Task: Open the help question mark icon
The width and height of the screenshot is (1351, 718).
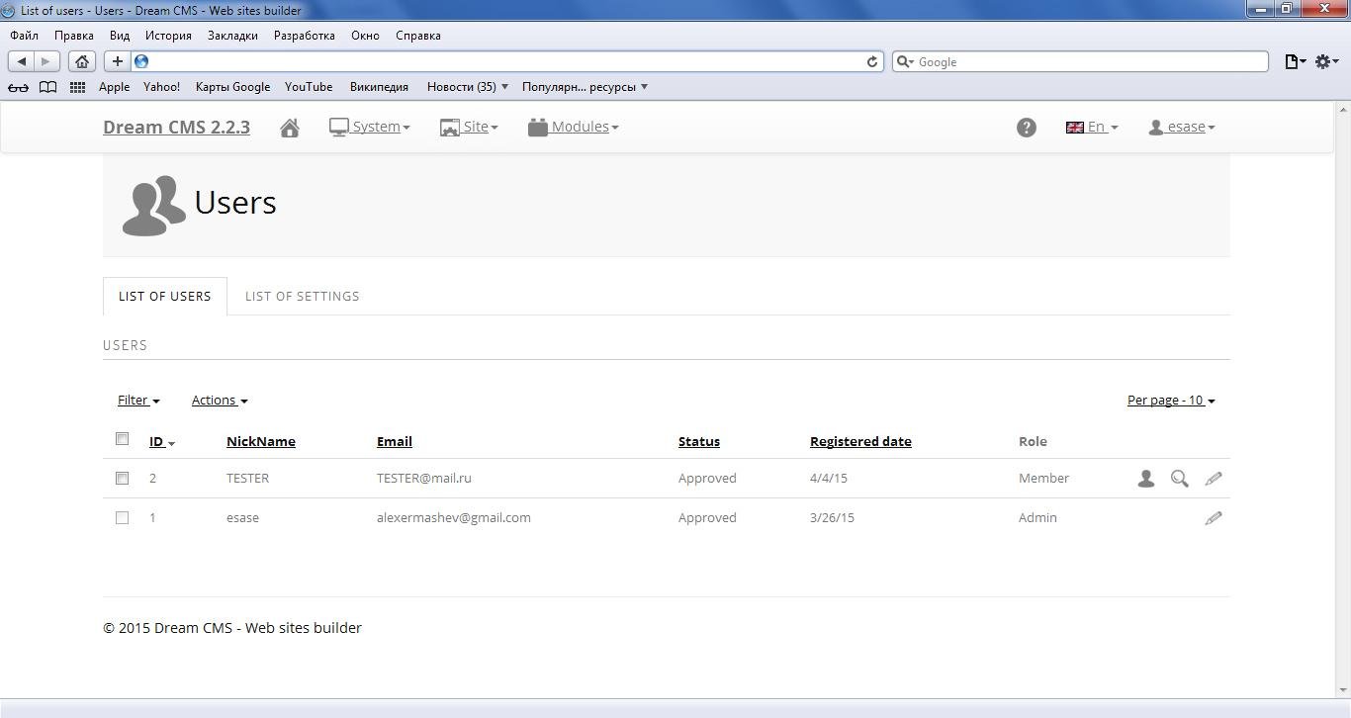Action: pos(1026,127)
